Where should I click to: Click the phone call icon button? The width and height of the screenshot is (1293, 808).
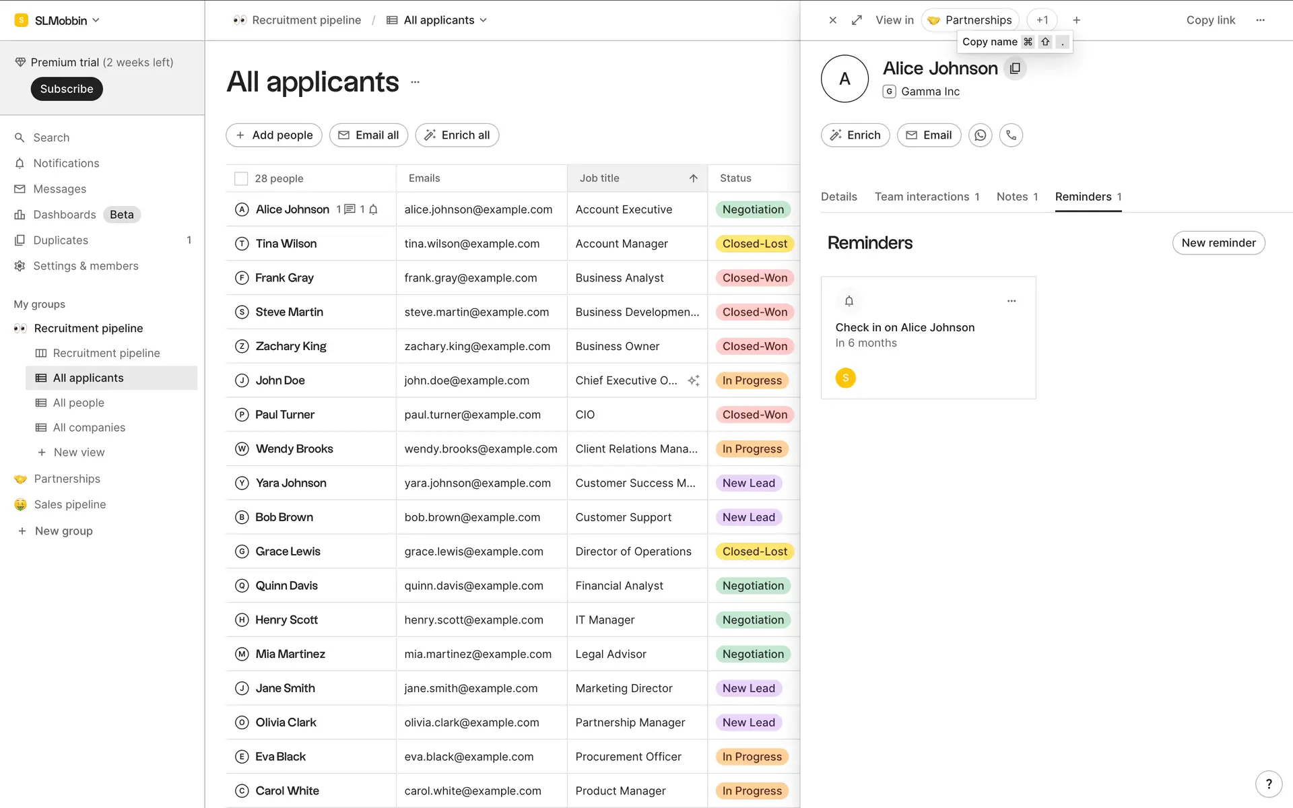(x=1011, y=135)
